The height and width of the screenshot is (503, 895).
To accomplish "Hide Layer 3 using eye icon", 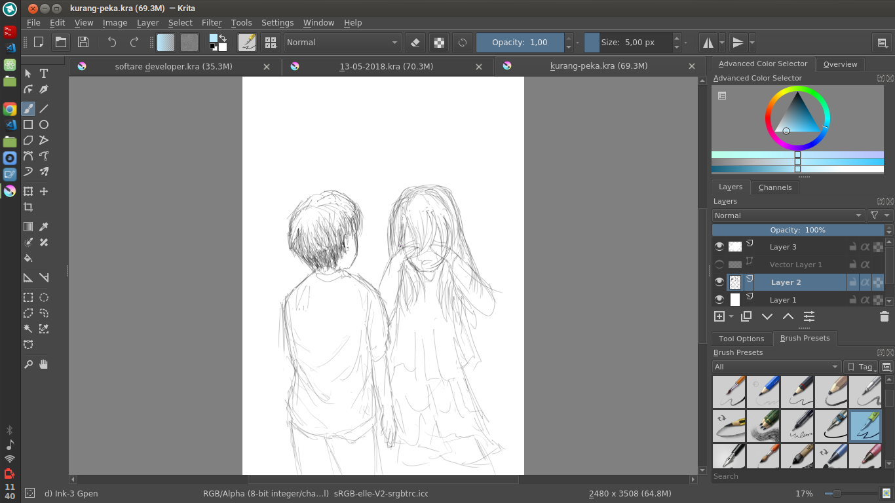I will coord(719,247).
